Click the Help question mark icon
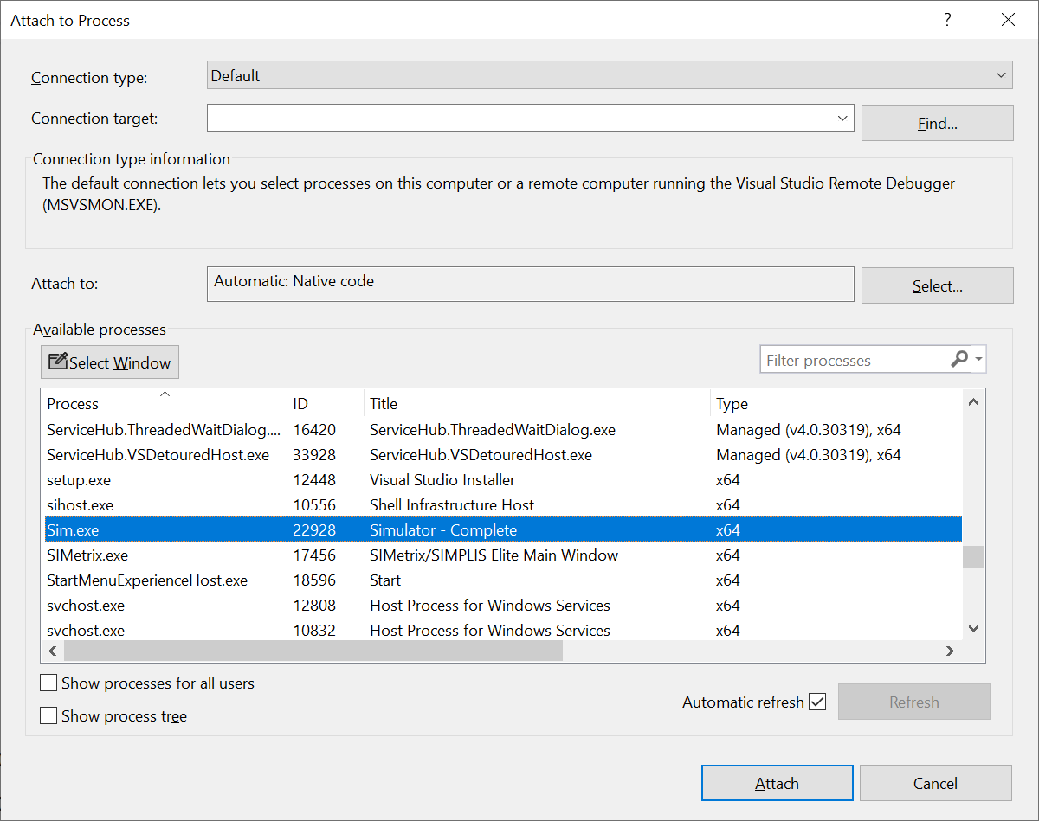This screenshot has height=821, width=1039. coord(948,20)
